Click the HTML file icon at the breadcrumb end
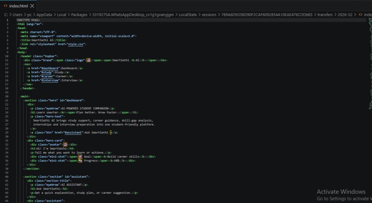This screenshot has width=372, height=203. [360, 15]
